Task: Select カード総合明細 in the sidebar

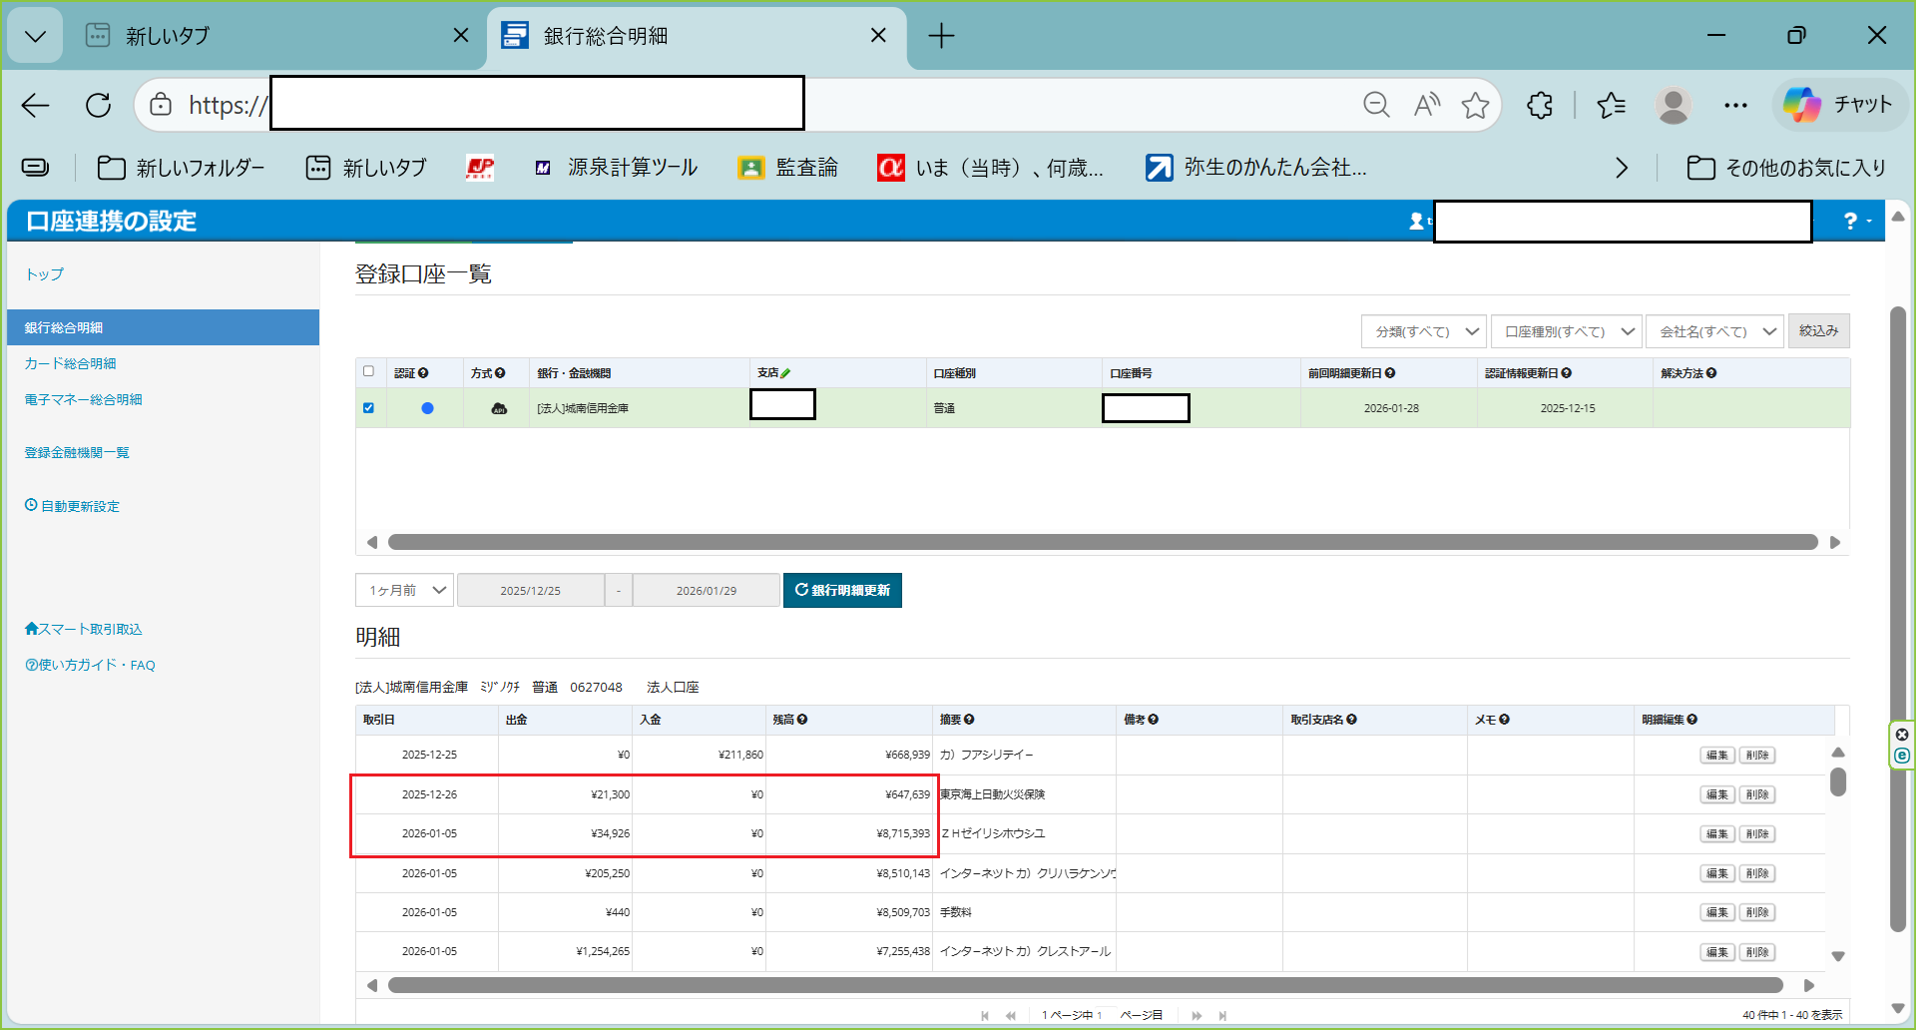Action: pyautogui.click(x=70, y=363)
